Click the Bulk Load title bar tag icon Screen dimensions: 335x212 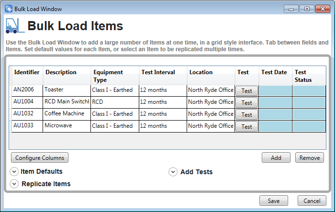tap(8, 9)
